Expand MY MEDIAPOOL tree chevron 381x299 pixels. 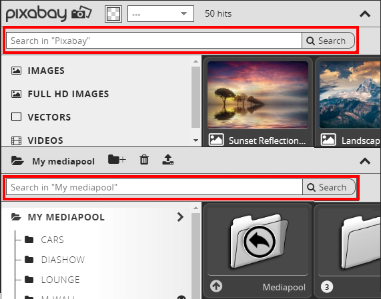point(180,217)
